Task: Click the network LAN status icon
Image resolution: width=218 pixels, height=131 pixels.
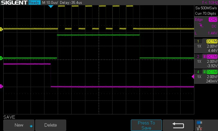Action: click(199, 128)
